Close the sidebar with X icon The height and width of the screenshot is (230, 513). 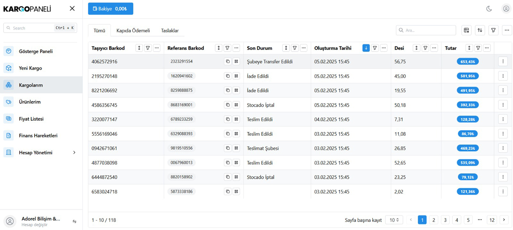(72, 9)
